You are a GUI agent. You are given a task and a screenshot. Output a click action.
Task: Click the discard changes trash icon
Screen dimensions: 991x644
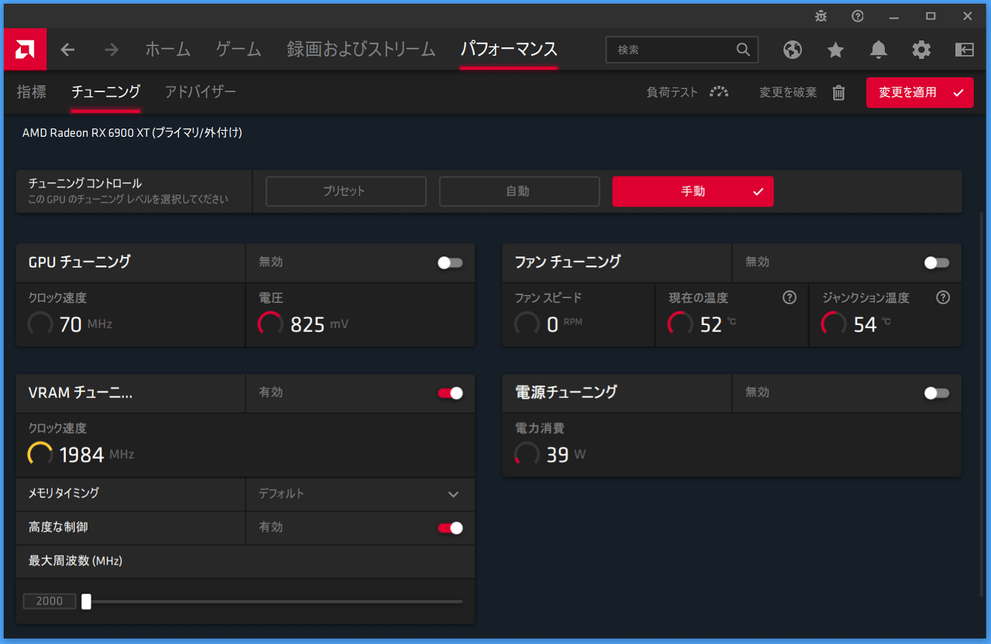click(x=838, y=92)
